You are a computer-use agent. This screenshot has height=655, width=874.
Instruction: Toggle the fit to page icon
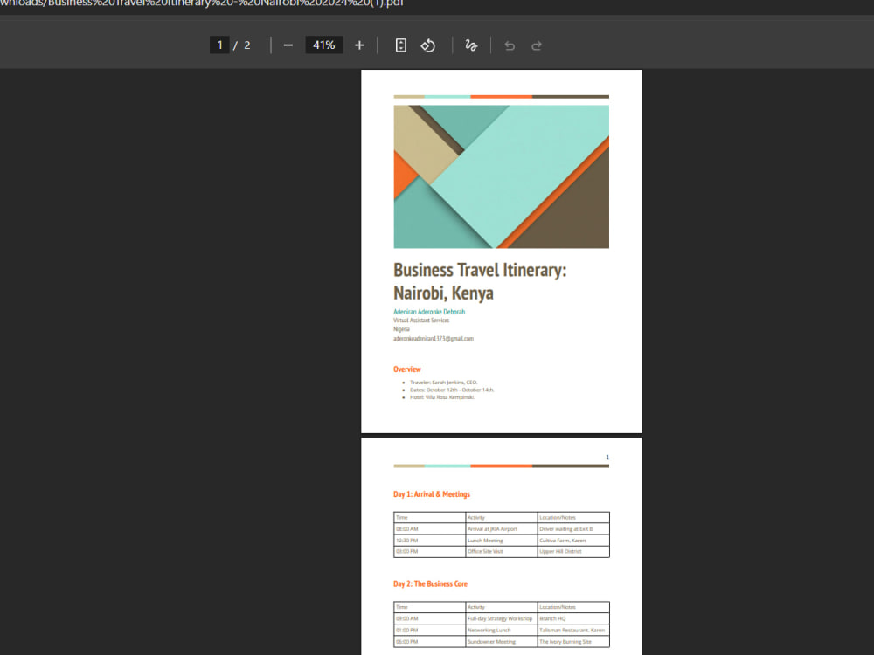[401, 45]
